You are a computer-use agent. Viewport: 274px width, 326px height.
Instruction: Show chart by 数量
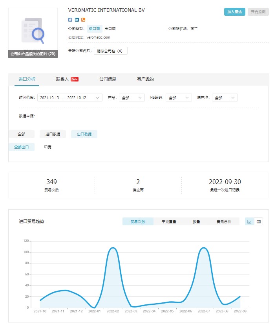coord(196,222)
